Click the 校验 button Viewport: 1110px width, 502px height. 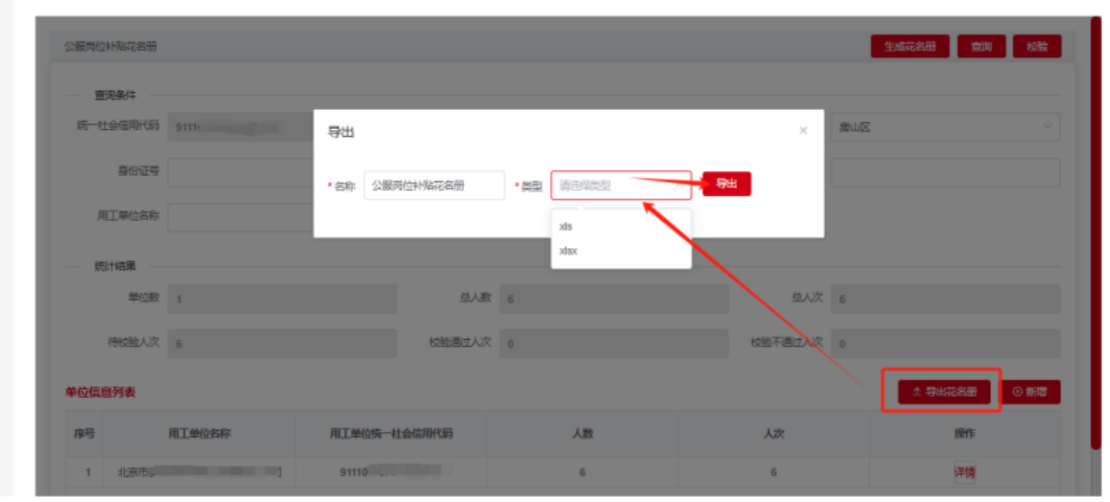[x=1036, y=47]
